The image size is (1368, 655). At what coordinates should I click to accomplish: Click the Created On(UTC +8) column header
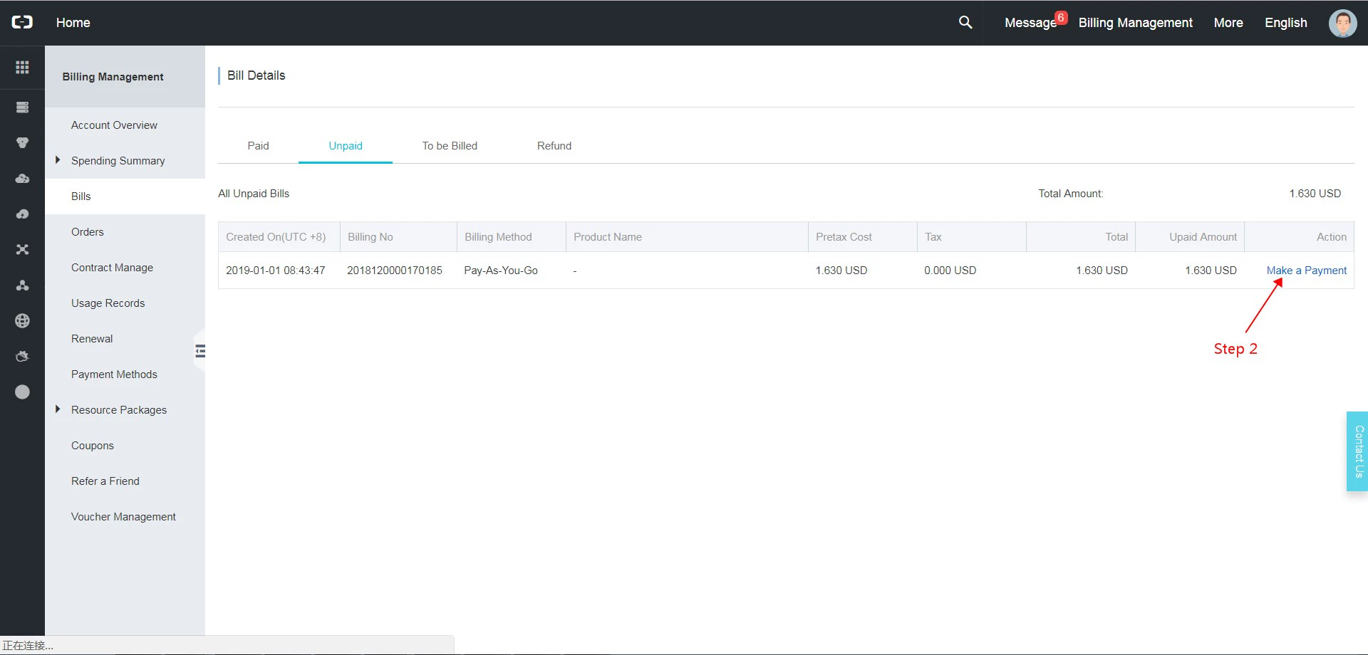[276, 237]
